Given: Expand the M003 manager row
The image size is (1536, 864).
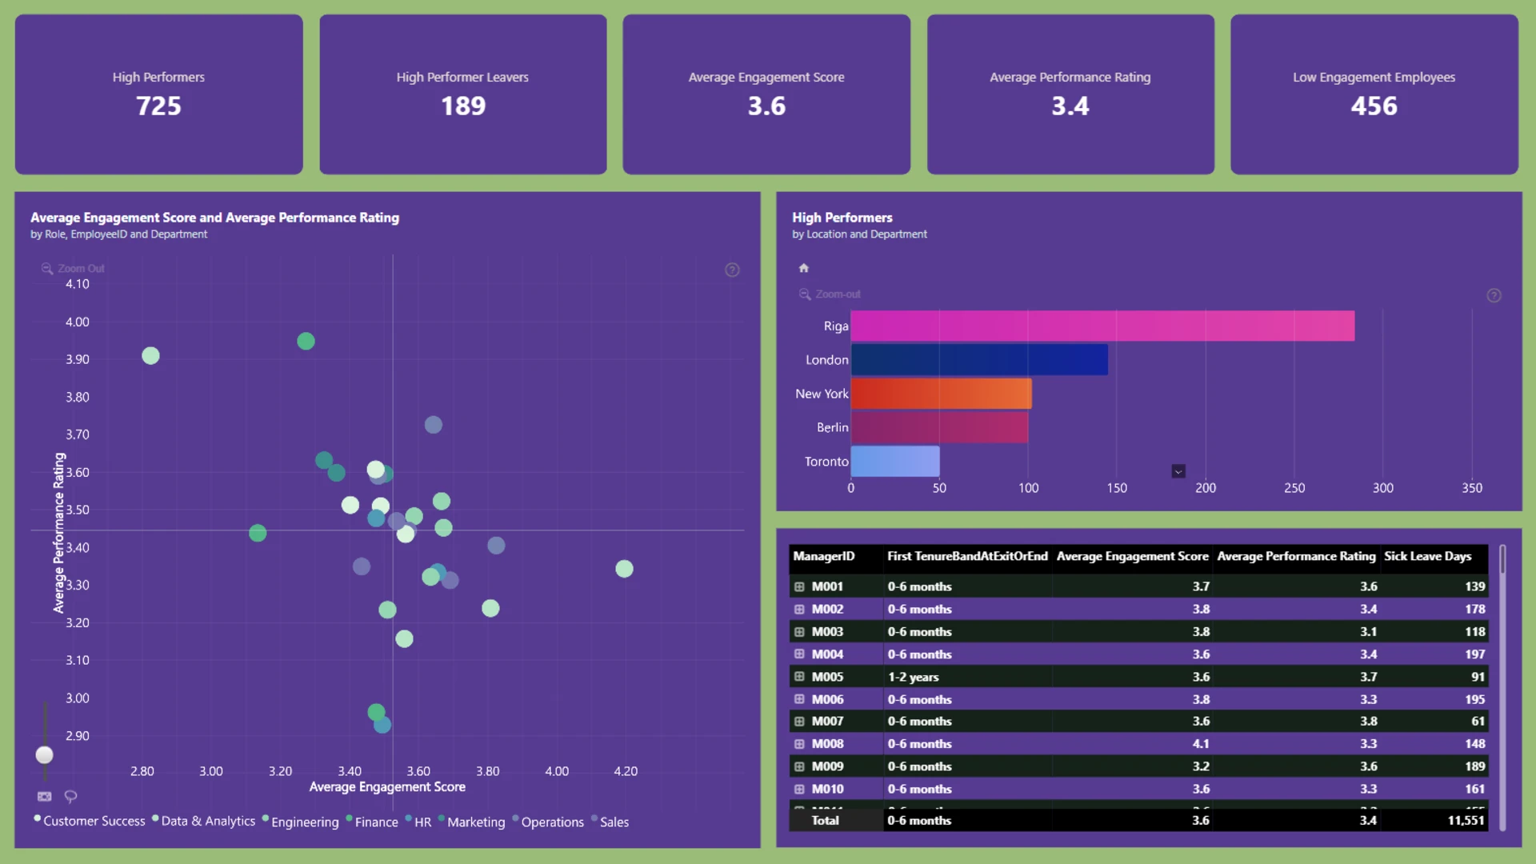Looking at the screenshot, I should click(799, 632).
